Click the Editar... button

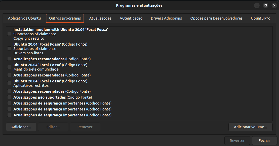click(53, 127)
